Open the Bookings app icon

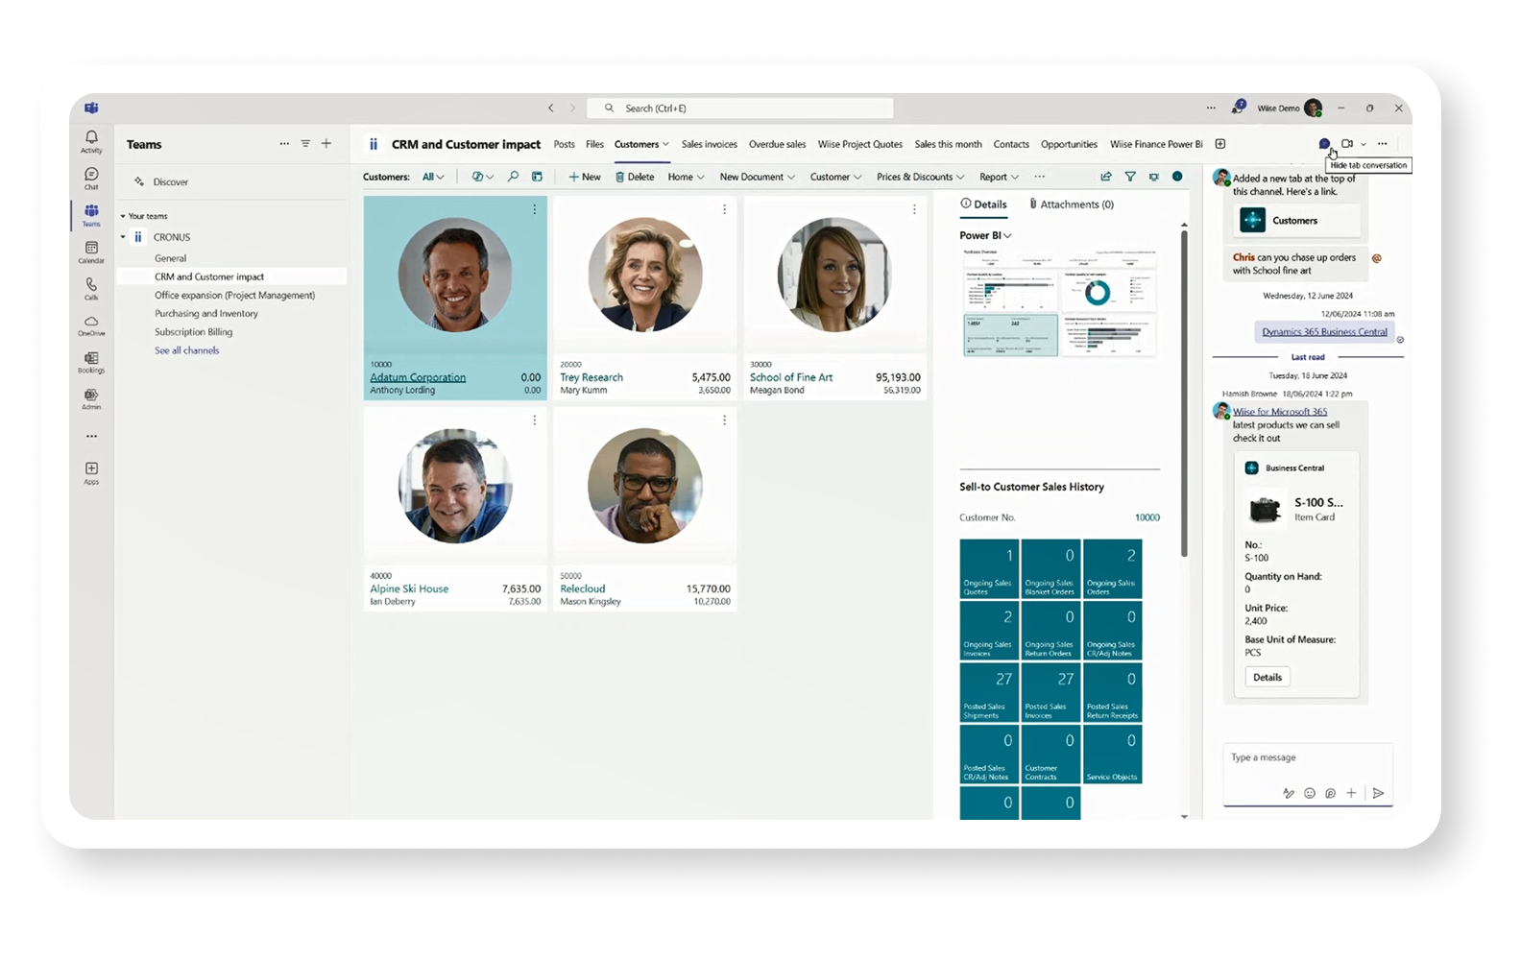pos(91,362)
